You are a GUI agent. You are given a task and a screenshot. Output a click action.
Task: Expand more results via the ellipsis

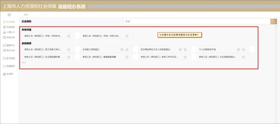point(24,63)
